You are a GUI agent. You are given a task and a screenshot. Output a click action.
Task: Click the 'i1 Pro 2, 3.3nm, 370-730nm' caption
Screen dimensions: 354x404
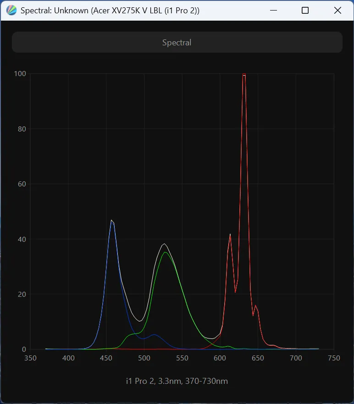(x=177, y=381)
